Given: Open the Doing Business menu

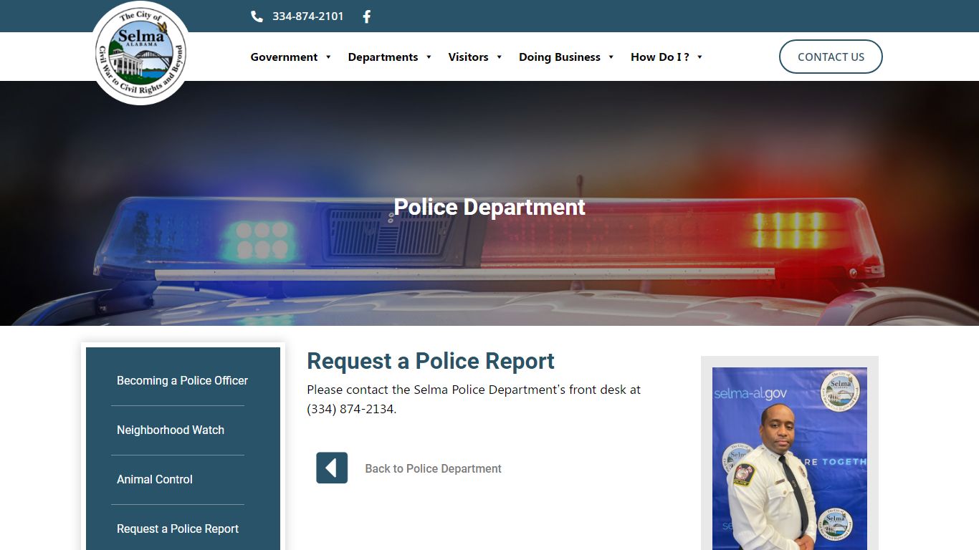Looking at the screenshot, I should [560, 57].
